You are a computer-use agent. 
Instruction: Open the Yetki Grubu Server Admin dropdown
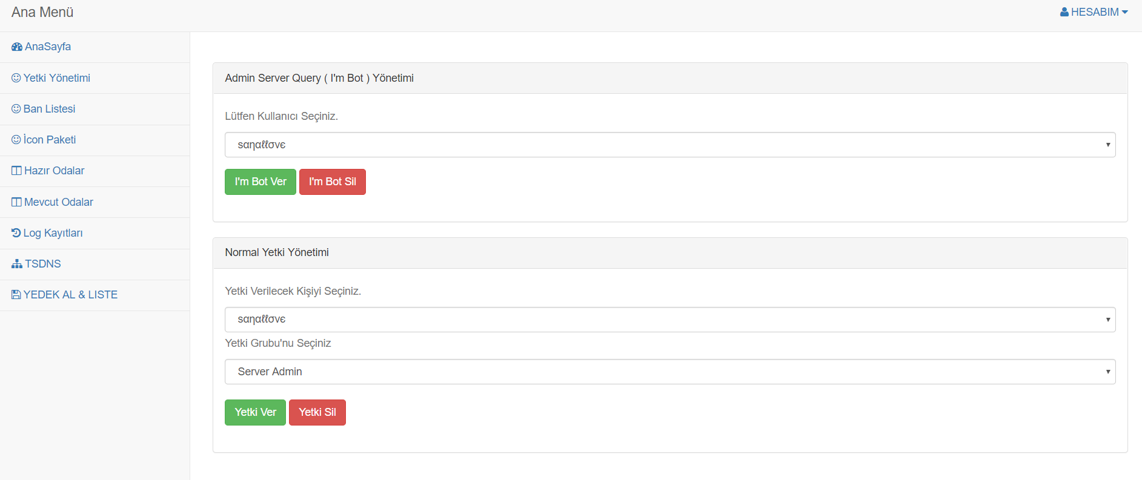click(x=670, y=372)
